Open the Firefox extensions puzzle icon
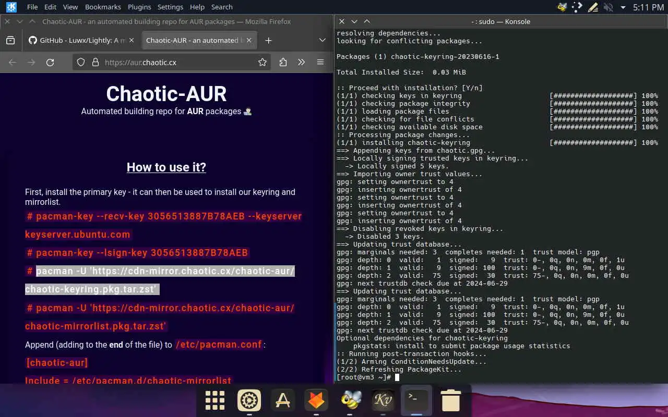The image size is (668, 417). [x=283, y=62]
